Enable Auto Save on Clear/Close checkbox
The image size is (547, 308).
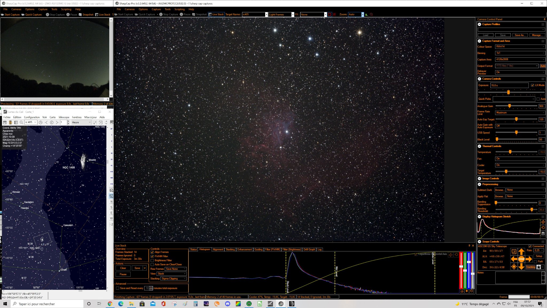tap(152, 265)
